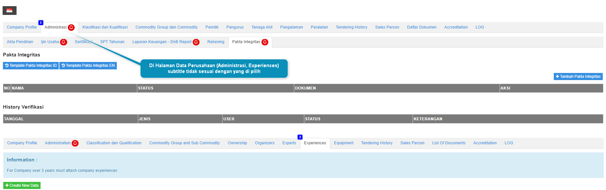This screenshot has width=606, height=190.
Task: Open Classification dan Qualification tab
Action: 114,143
